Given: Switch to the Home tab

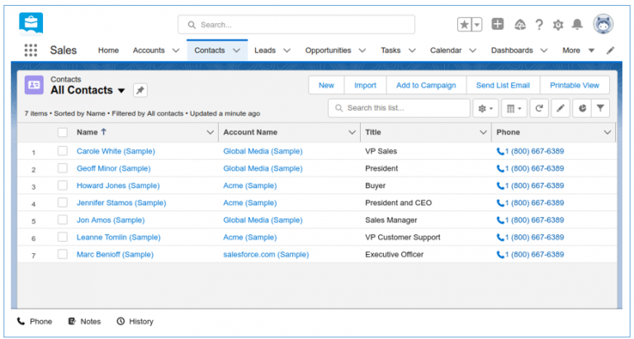Looking at the screenshot, I should (x=108, y=50).
